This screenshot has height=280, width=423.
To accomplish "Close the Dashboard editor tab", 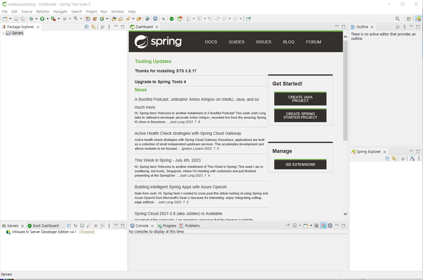I will tap(157, 27).
